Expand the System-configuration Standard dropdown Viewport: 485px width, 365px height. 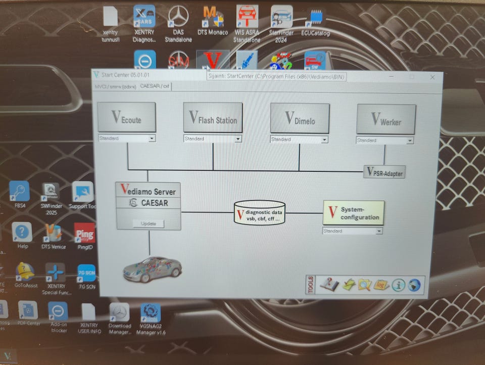tap(379, 231)
